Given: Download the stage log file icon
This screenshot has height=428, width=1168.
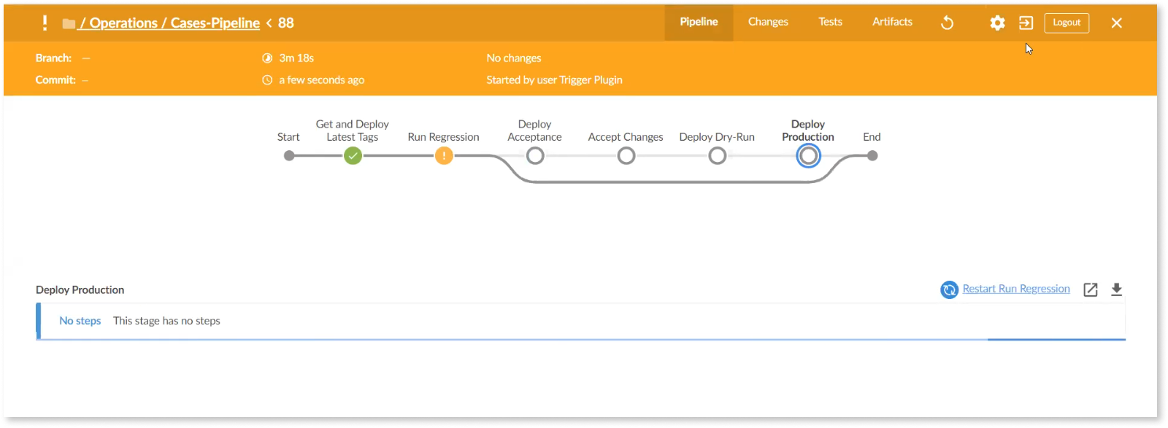Looking at the screenshot, I should point(1116,290).
